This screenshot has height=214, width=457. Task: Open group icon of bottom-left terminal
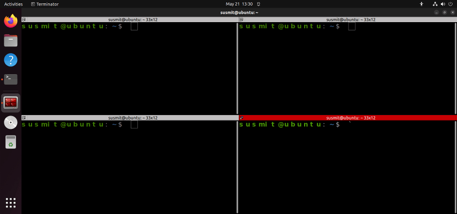pos(24,118)
